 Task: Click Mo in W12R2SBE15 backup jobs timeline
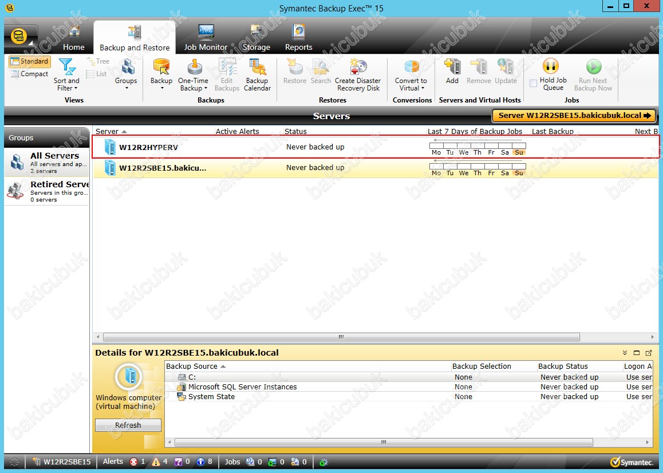coord(436,173)
